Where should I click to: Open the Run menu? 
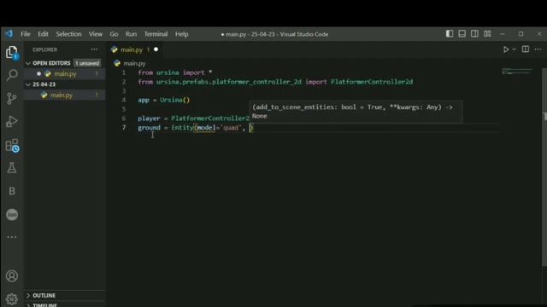[x=131, y=34]
